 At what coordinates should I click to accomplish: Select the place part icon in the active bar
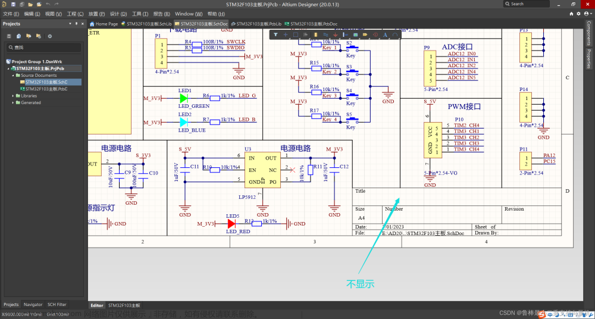315,35
